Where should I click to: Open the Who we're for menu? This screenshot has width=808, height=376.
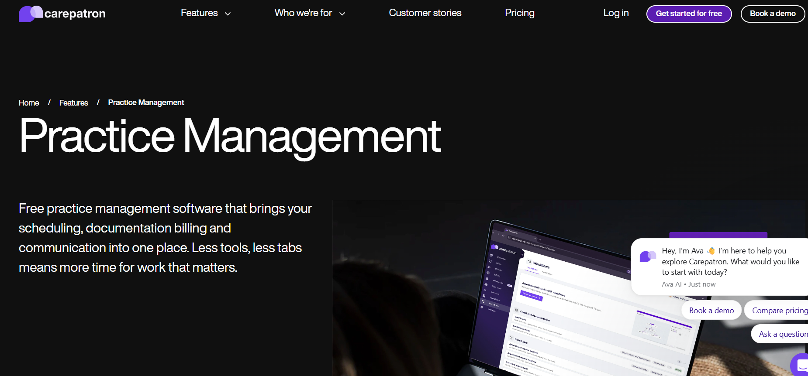pos(303,13)
